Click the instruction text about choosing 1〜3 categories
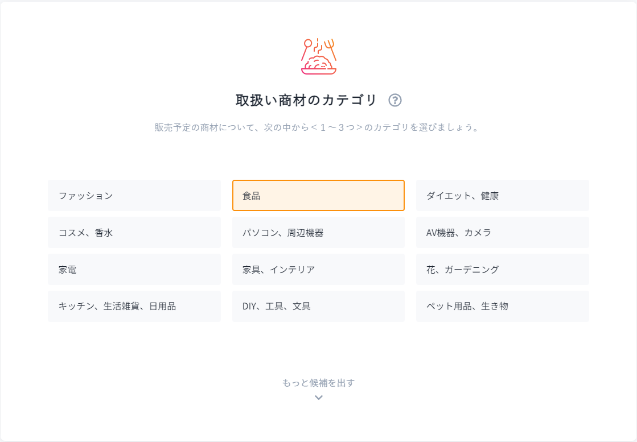Viewport: 637px width, 442px height. point(318,127)
